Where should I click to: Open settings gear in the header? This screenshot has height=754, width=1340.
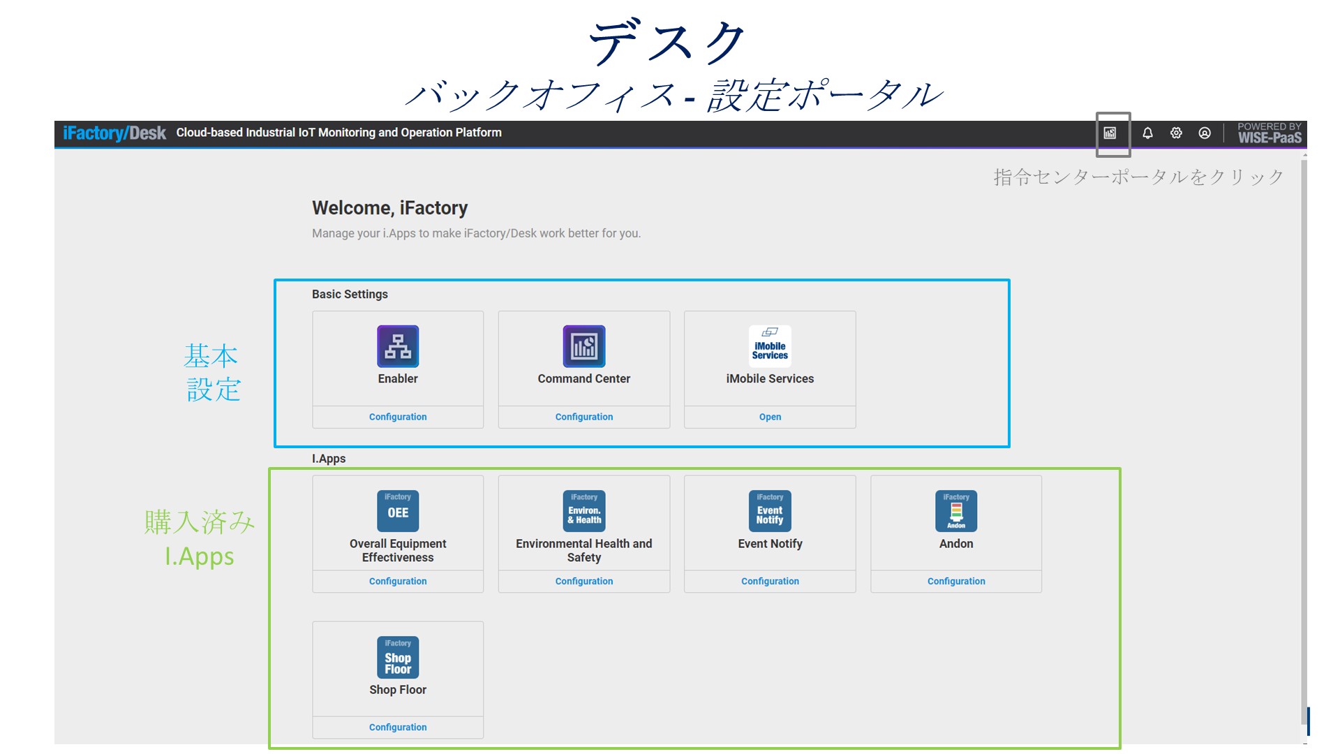[x=1176, y=133]
